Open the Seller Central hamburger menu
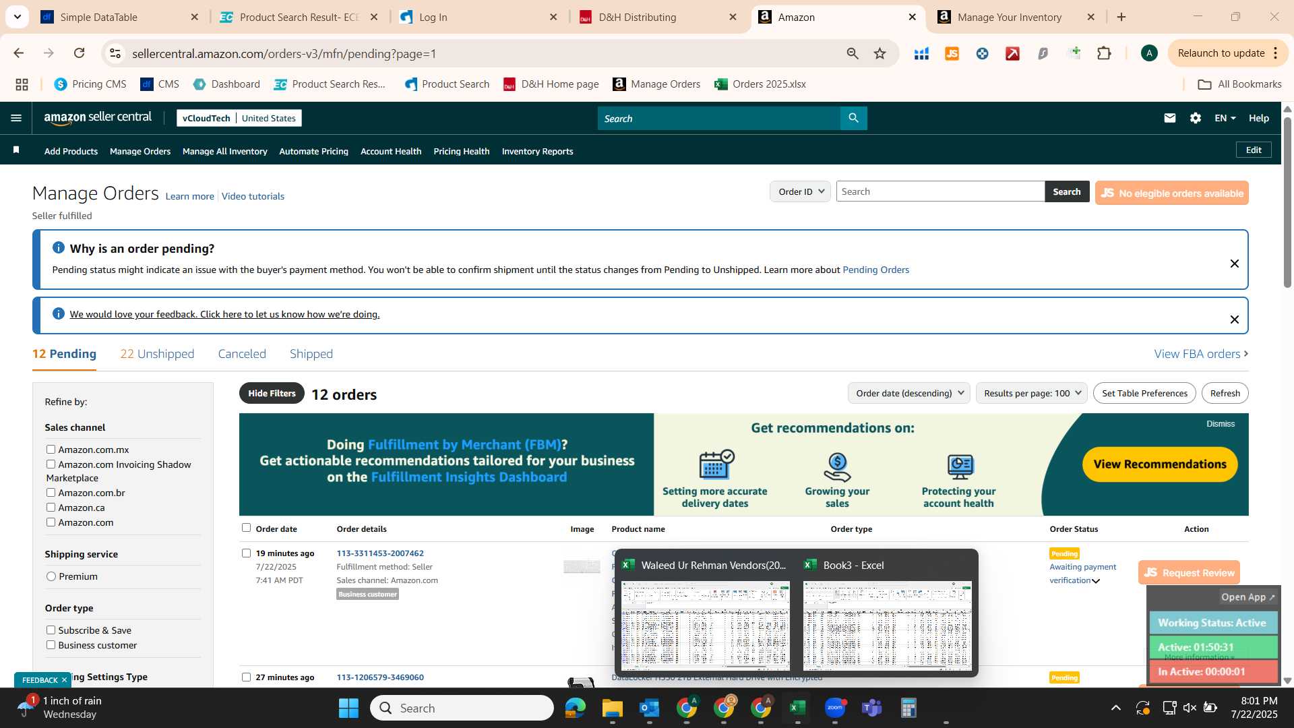The width and height of the screenshot is (1294, 728). click(x=16, y=118)
